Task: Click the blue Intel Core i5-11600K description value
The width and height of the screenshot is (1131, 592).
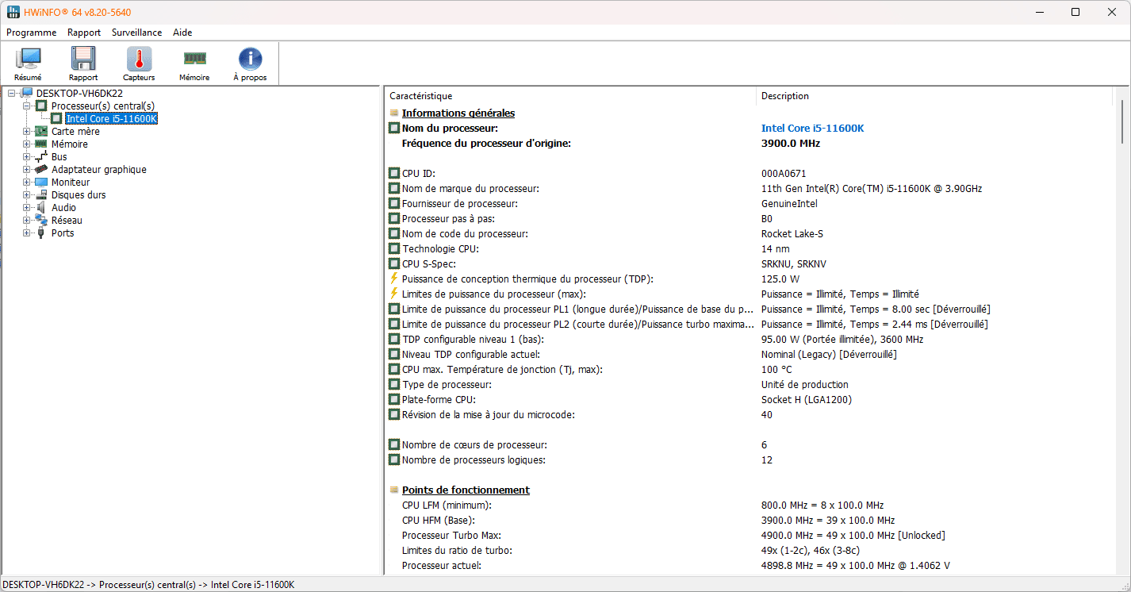Action: [812, 128]
